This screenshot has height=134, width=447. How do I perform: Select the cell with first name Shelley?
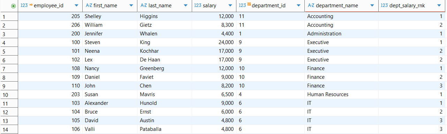[109, 16]
